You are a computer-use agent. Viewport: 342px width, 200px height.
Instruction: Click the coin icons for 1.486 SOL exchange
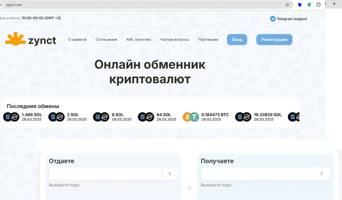[x=11, y=117]
